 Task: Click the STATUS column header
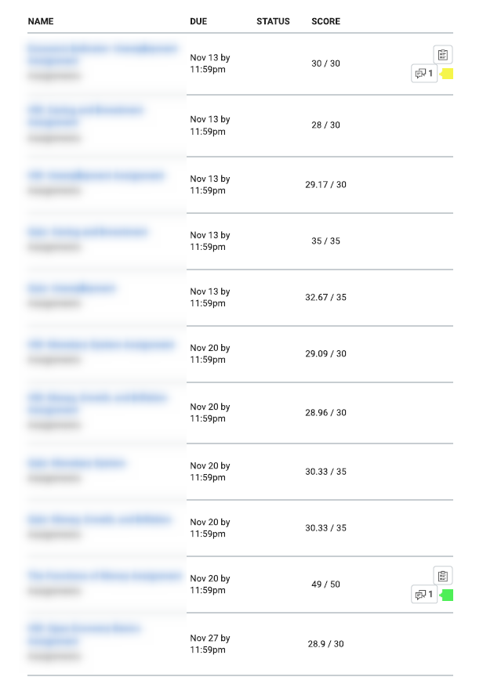[273, 21]
